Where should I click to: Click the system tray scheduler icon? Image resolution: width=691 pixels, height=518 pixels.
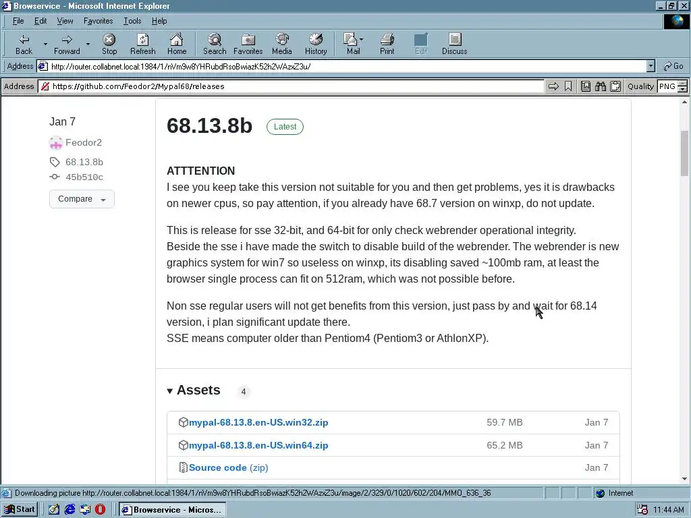(x=642, y=510)
